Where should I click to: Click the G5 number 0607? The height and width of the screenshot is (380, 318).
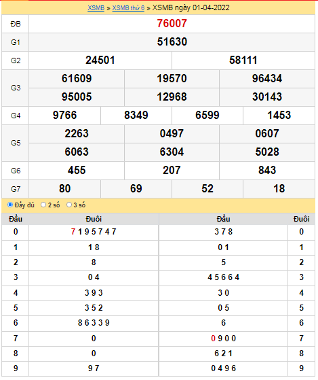[267, 133]
